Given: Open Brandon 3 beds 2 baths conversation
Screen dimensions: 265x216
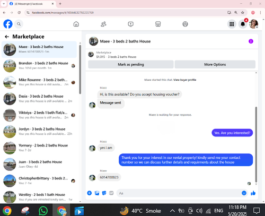Looking at the screenshot, I should click(39, 66).
